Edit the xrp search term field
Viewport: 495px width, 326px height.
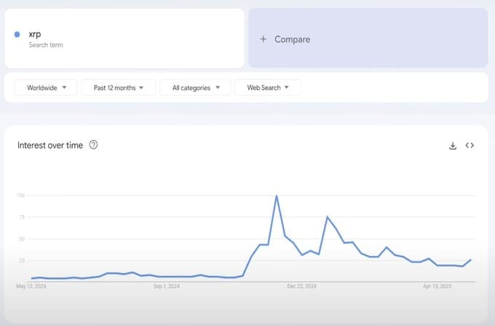(x=124, y=38)
